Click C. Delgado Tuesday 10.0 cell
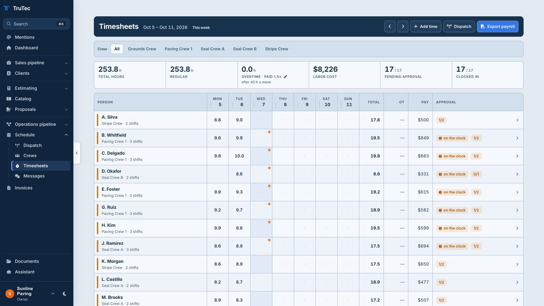This screenshot has height=306, width=544. coord(239,156)
